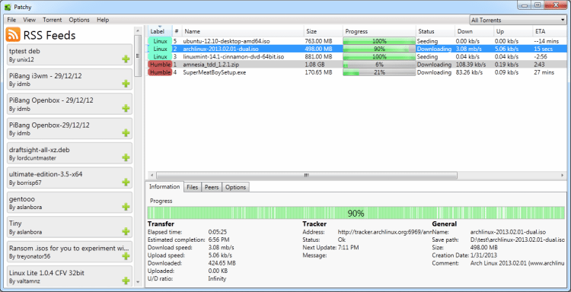Open the Options menu

coord(79,20)
